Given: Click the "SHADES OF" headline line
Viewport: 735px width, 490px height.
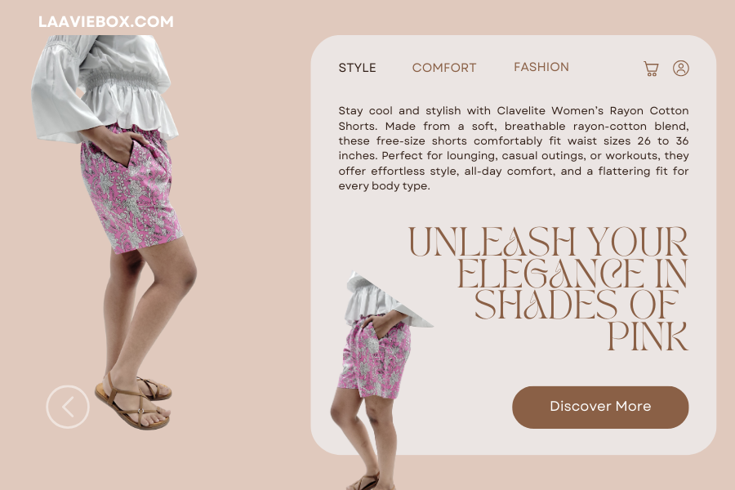Looking at the screenshot, I should pos(576,305).
